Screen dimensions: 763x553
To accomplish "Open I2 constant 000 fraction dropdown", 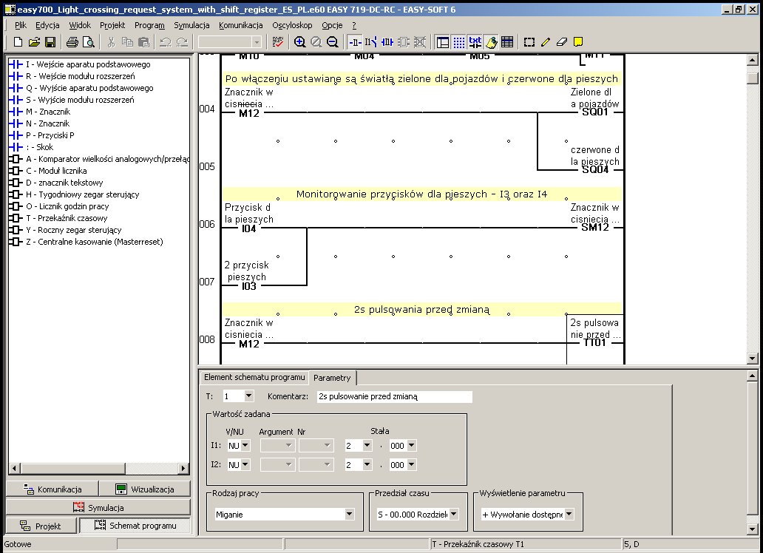I will 412,465.
